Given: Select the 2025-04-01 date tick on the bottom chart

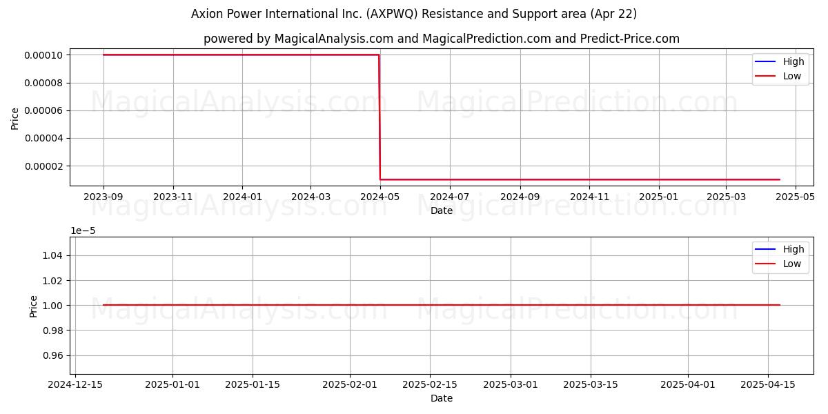Looking at the screenshot, I should coord(688,384).
